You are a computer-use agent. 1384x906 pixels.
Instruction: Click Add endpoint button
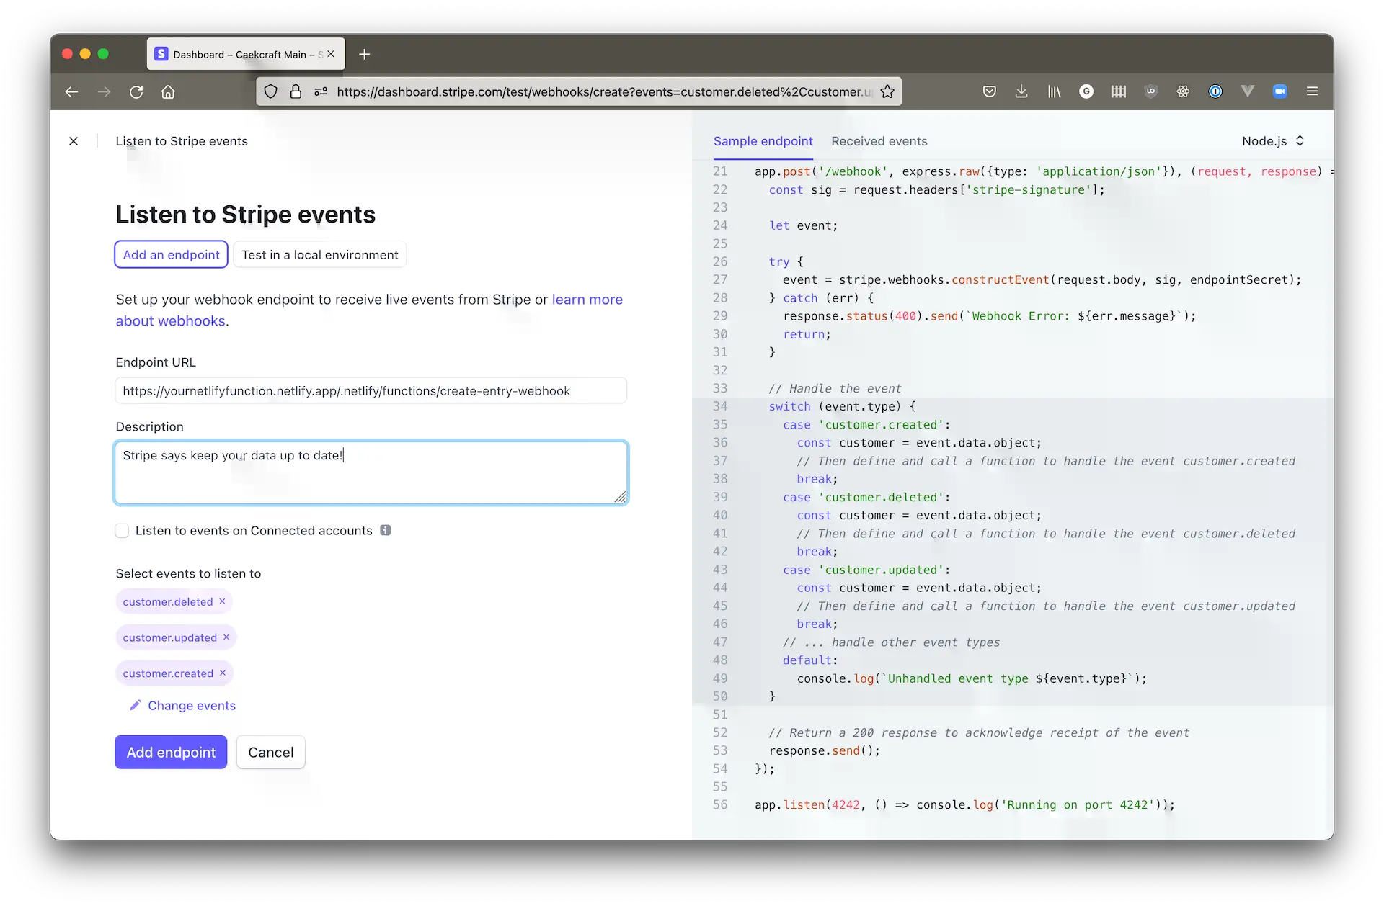[x=171, y=751]
